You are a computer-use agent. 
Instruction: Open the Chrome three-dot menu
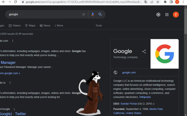(x=183, y=2)
